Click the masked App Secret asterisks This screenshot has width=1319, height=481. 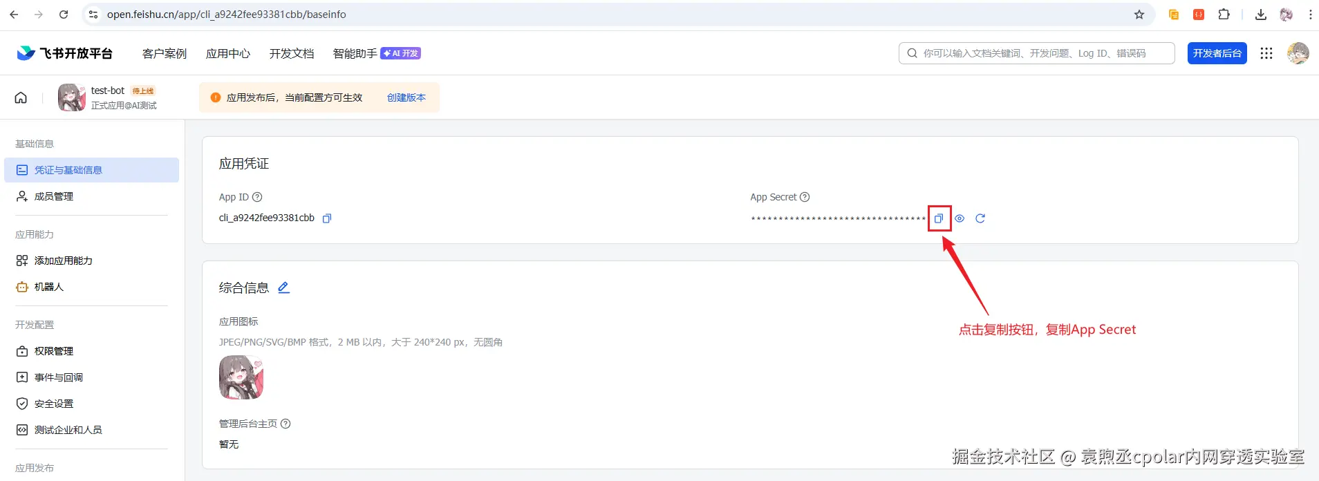pyautogui.click(x=838, y=219)
